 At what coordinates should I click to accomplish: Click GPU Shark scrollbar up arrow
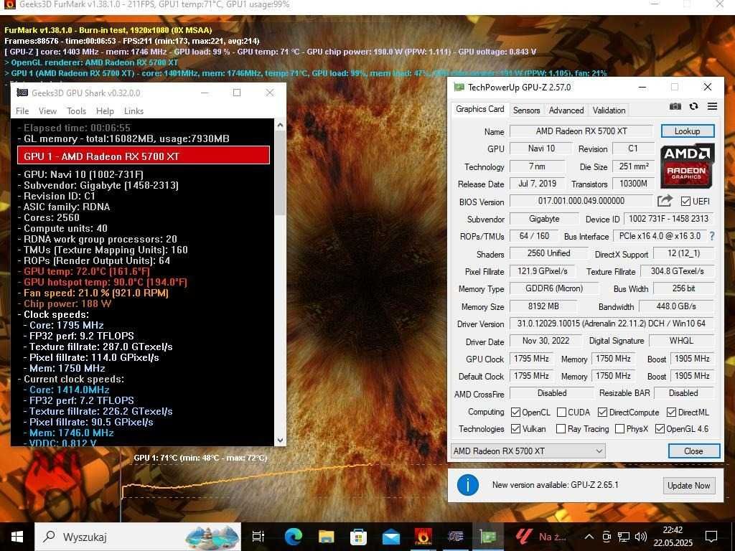[280, 125]
